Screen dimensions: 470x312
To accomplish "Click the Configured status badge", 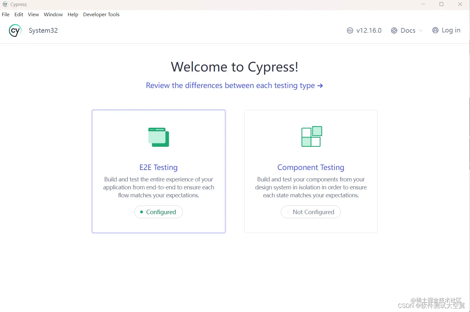I will pos(158,212).
